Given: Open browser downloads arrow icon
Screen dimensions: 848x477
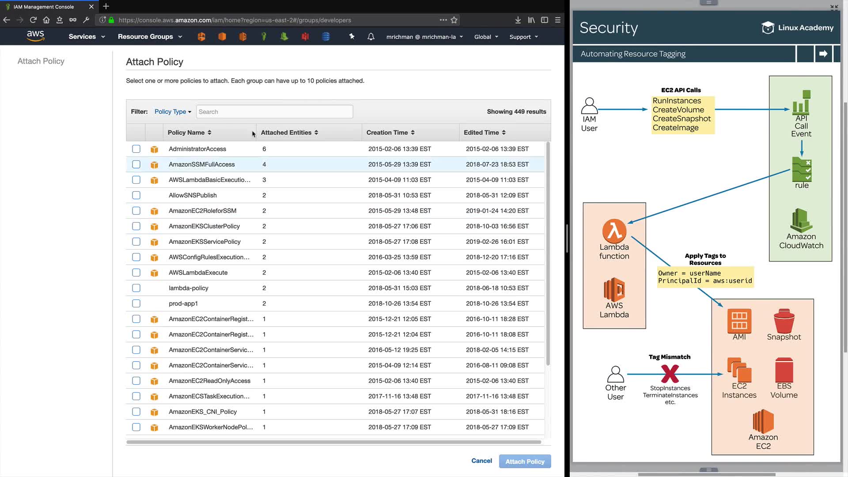Looking at the screenshot, I should 518,20.
